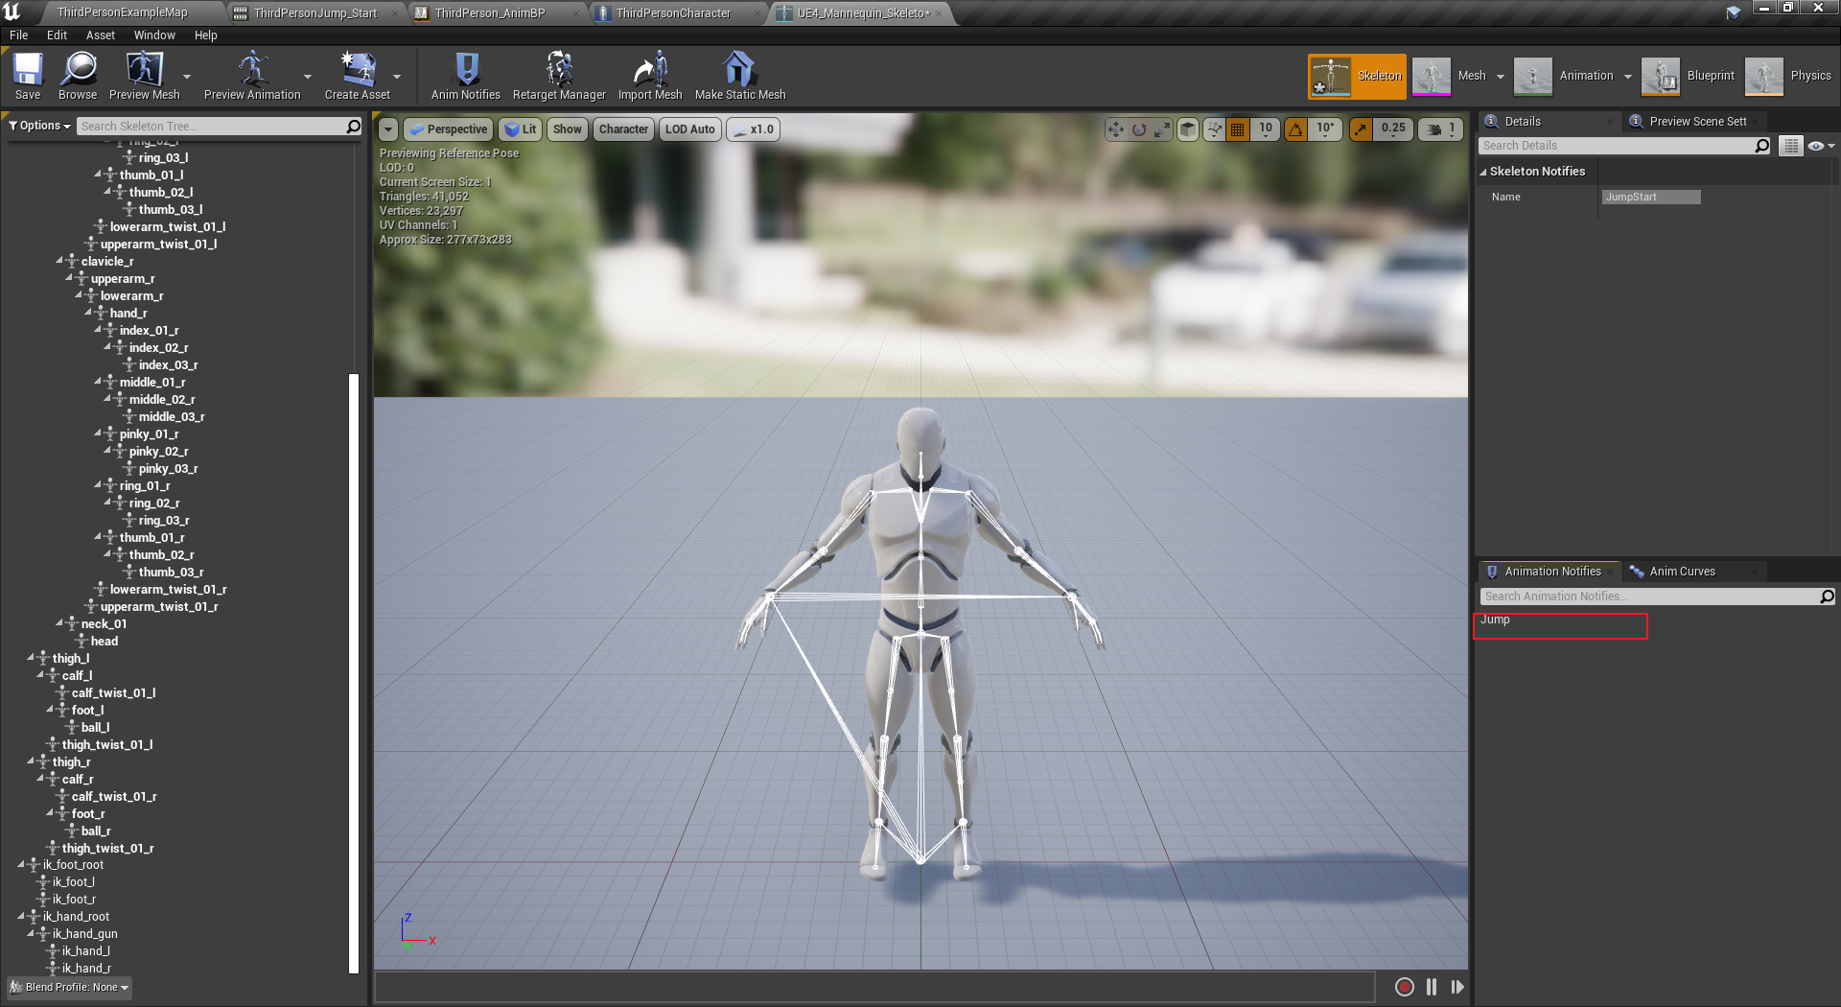Viewport: 1841px width, 1007px height.
Task: Open the Asset menu
Action: tap(101, 35)
